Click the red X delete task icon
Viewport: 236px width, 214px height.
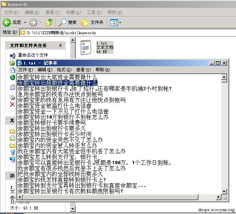[12, 104]
